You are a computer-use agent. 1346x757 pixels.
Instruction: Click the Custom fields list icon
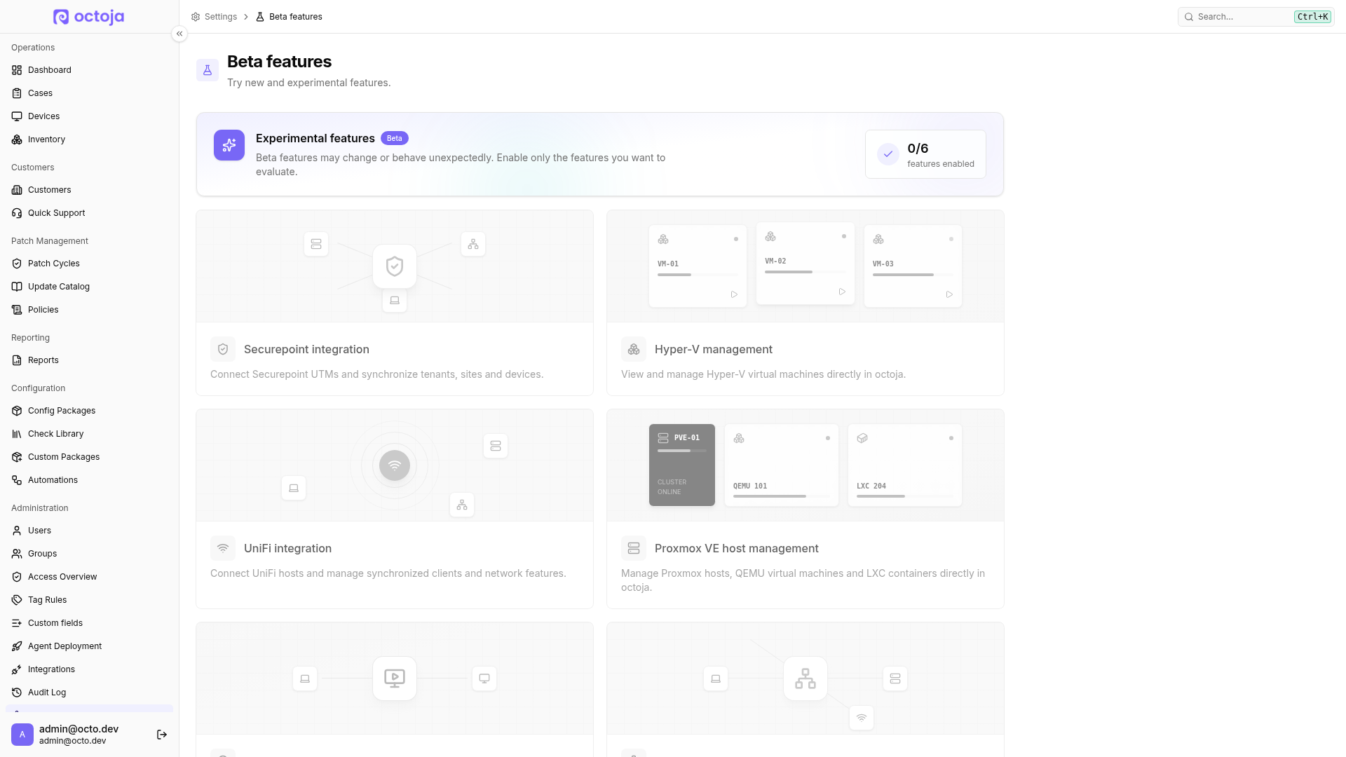point(17,623)
